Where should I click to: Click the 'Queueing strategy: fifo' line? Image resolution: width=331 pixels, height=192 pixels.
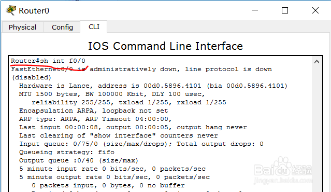pyautogui.click(x=67, y=152)
